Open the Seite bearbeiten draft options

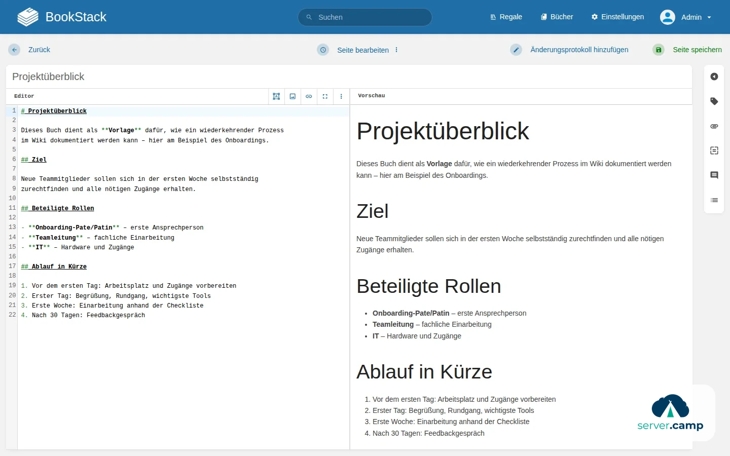tap(363, 50)
